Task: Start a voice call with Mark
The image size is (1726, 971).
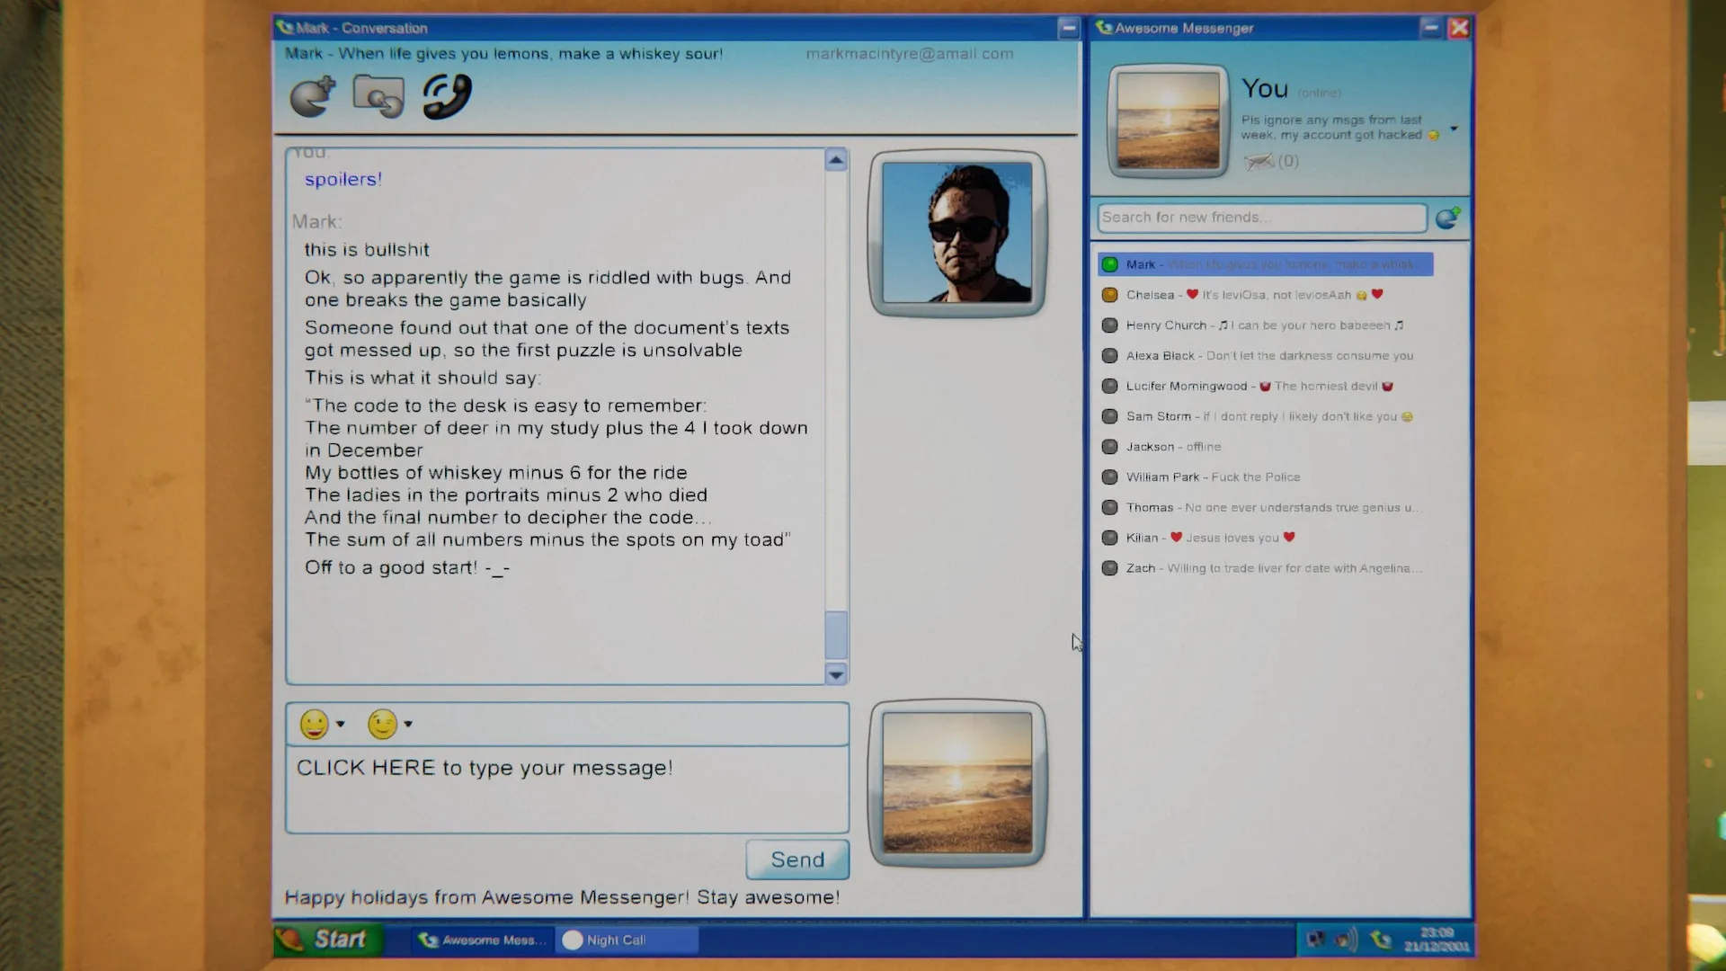Action: pos(447,95)
